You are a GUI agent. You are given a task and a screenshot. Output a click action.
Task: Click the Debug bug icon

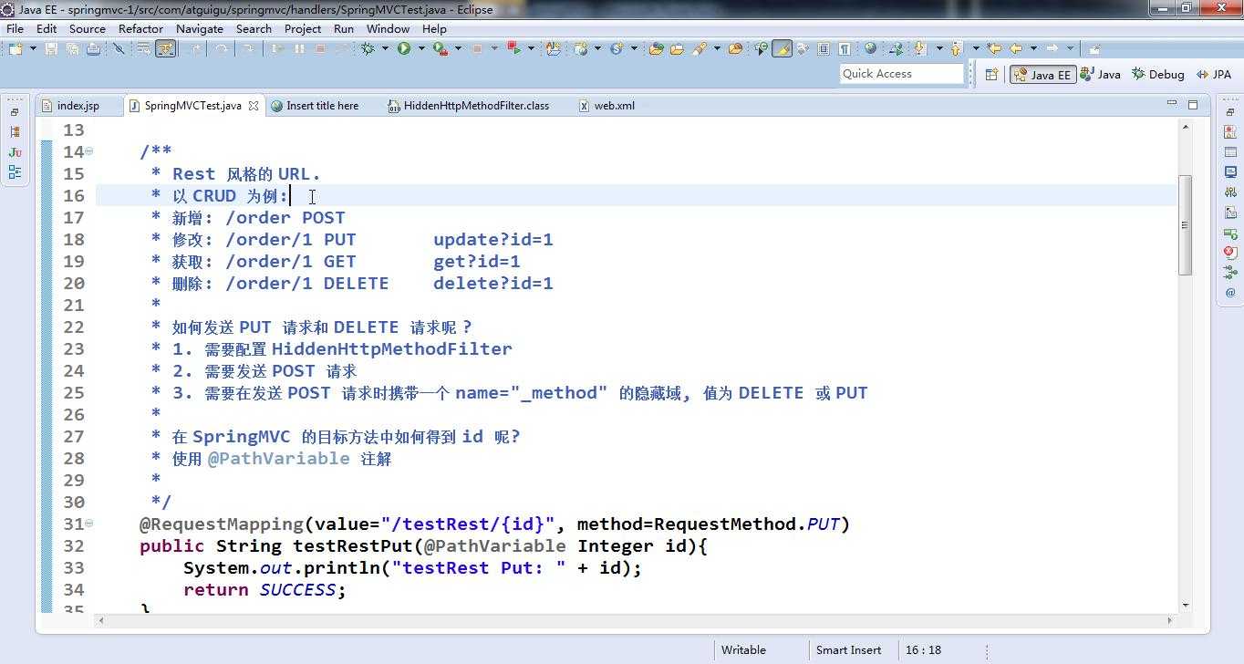(368, 48)
